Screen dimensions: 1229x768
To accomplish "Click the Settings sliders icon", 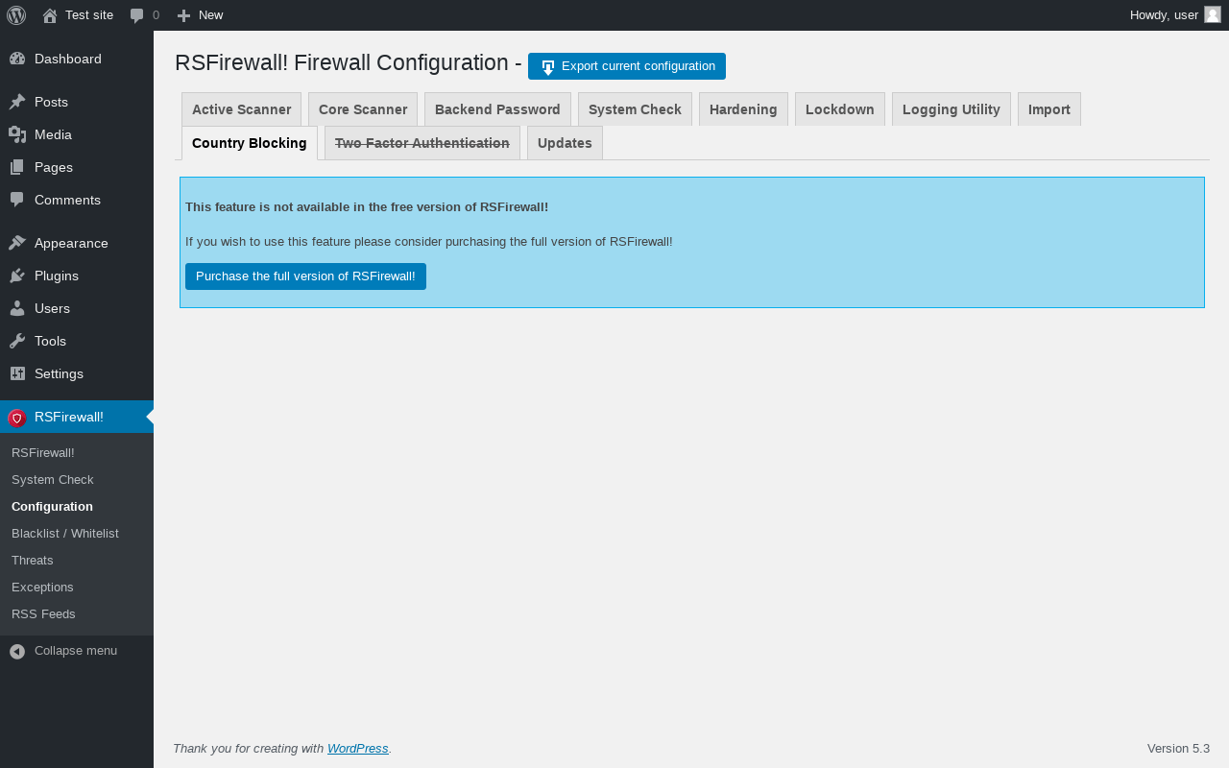I will click(x=17, y=373).
